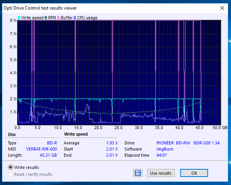Click the software value ImgBurn
The width and height of the screenshot is (231, 185).
pyautogui.click(x=165, y=149)
